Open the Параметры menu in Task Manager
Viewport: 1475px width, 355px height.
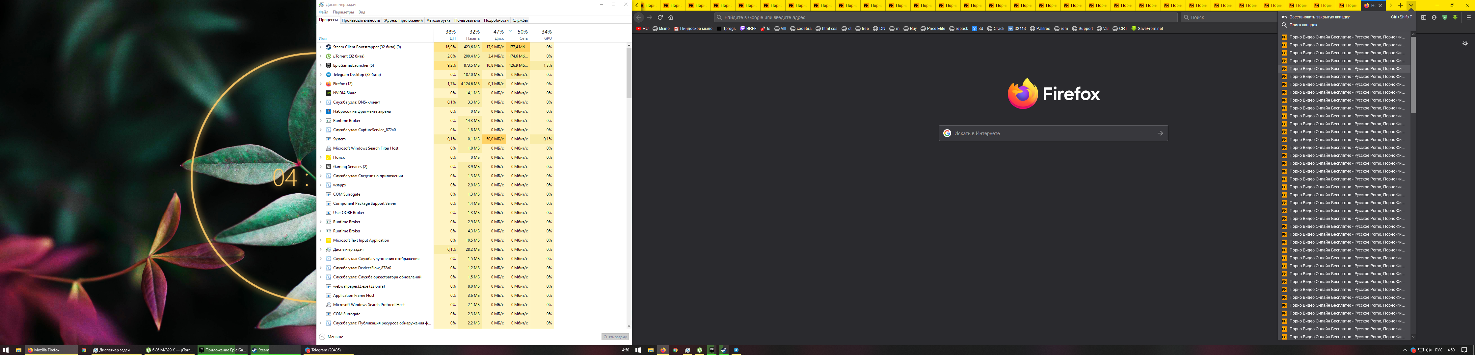point(343,12)
